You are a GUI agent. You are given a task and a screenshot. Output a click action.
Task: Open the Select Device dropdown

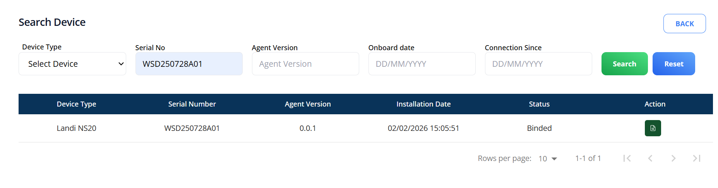[72, 64]
